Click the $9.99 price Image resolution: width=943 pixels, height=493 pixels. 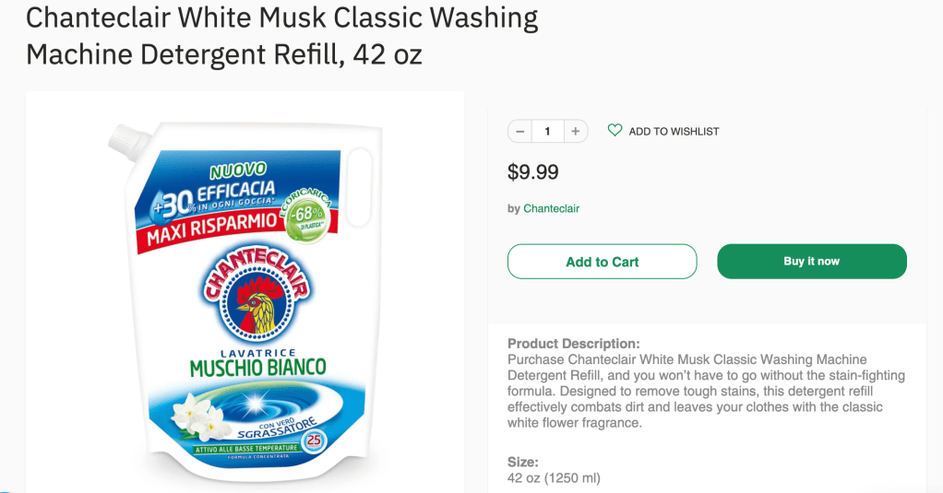[532, 172]
